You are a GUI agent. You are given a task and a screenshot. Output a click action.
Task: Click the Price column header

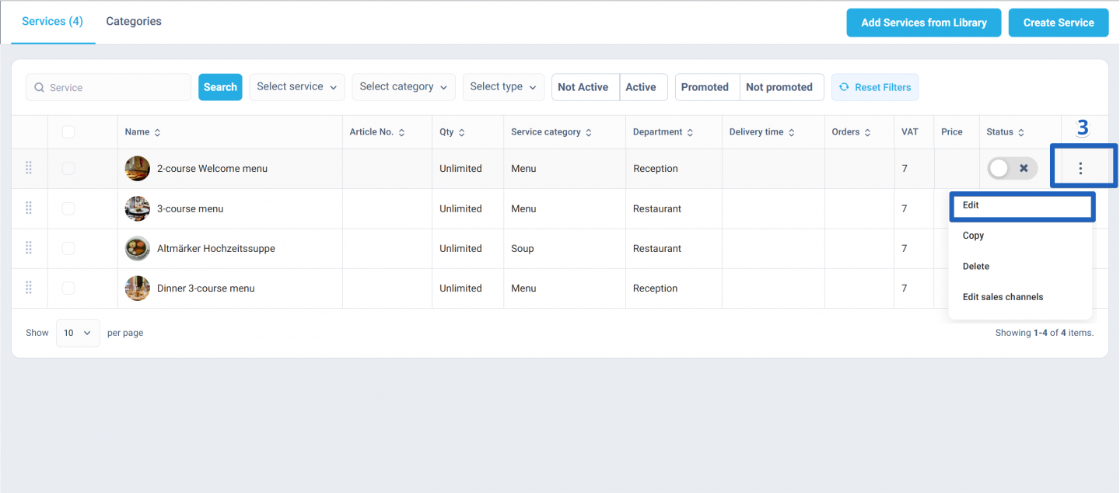pos(952,132)
